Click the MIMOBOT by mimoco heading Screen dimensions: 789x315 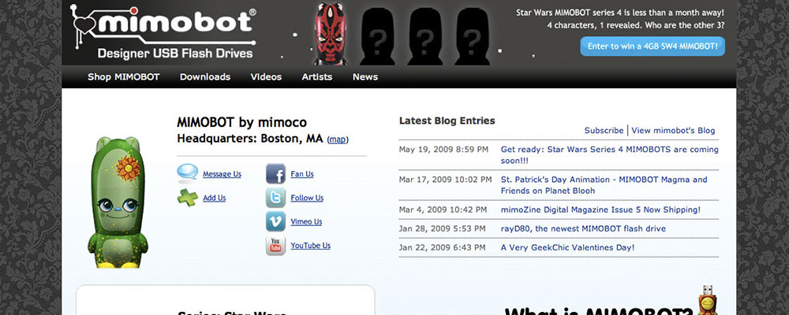pyautogui.click(x=241, y=122)
